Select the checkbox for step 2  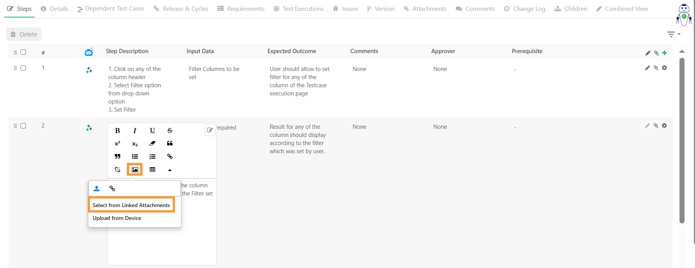23,126
